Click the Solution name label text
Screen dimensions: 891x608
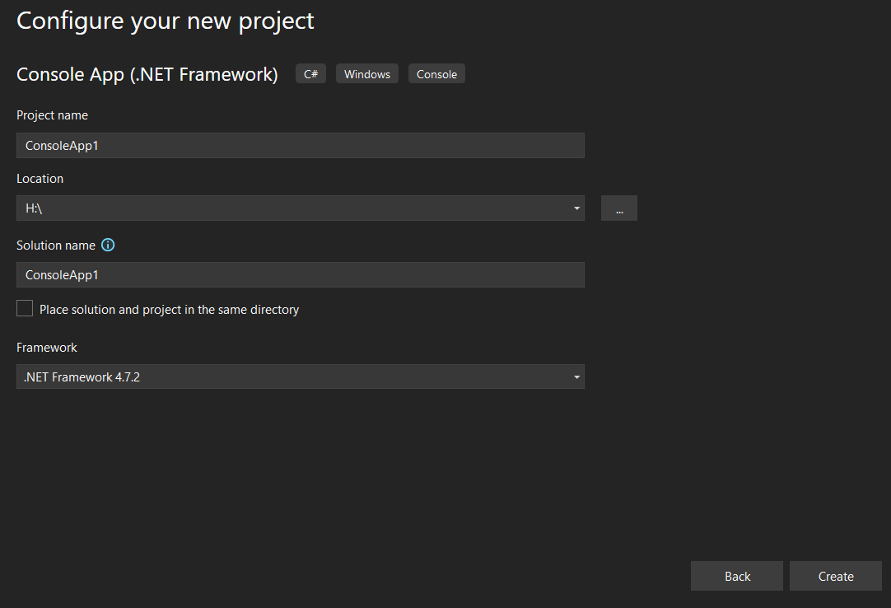(56, 246)
